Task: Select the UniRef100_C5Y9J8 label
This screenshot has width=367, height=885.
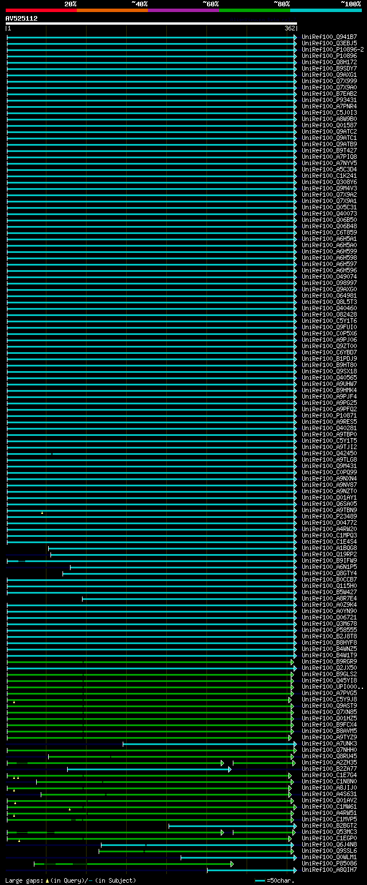Action: tap(329, 700)
